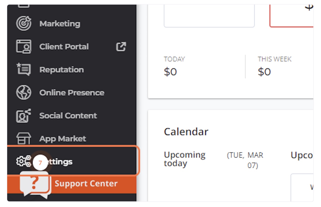Click the Marketing target icon

click(24, 24)
